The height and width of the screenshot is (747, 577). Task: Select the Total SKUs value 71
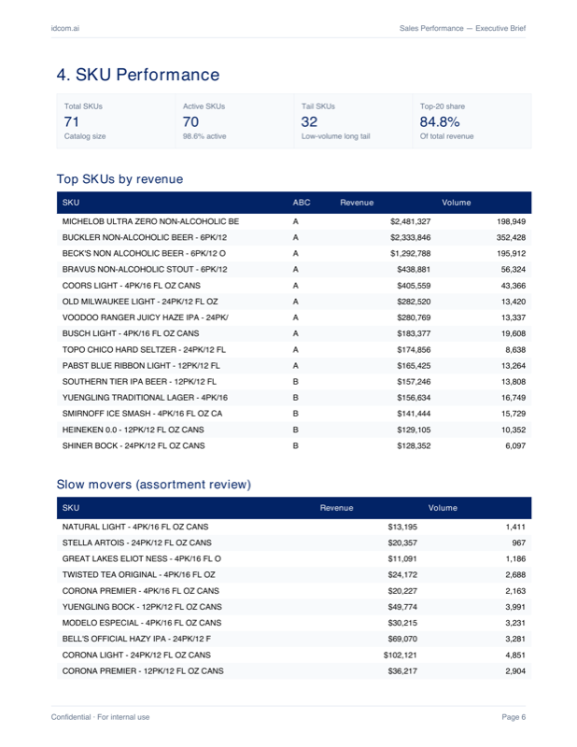click(x=72, y=122)
